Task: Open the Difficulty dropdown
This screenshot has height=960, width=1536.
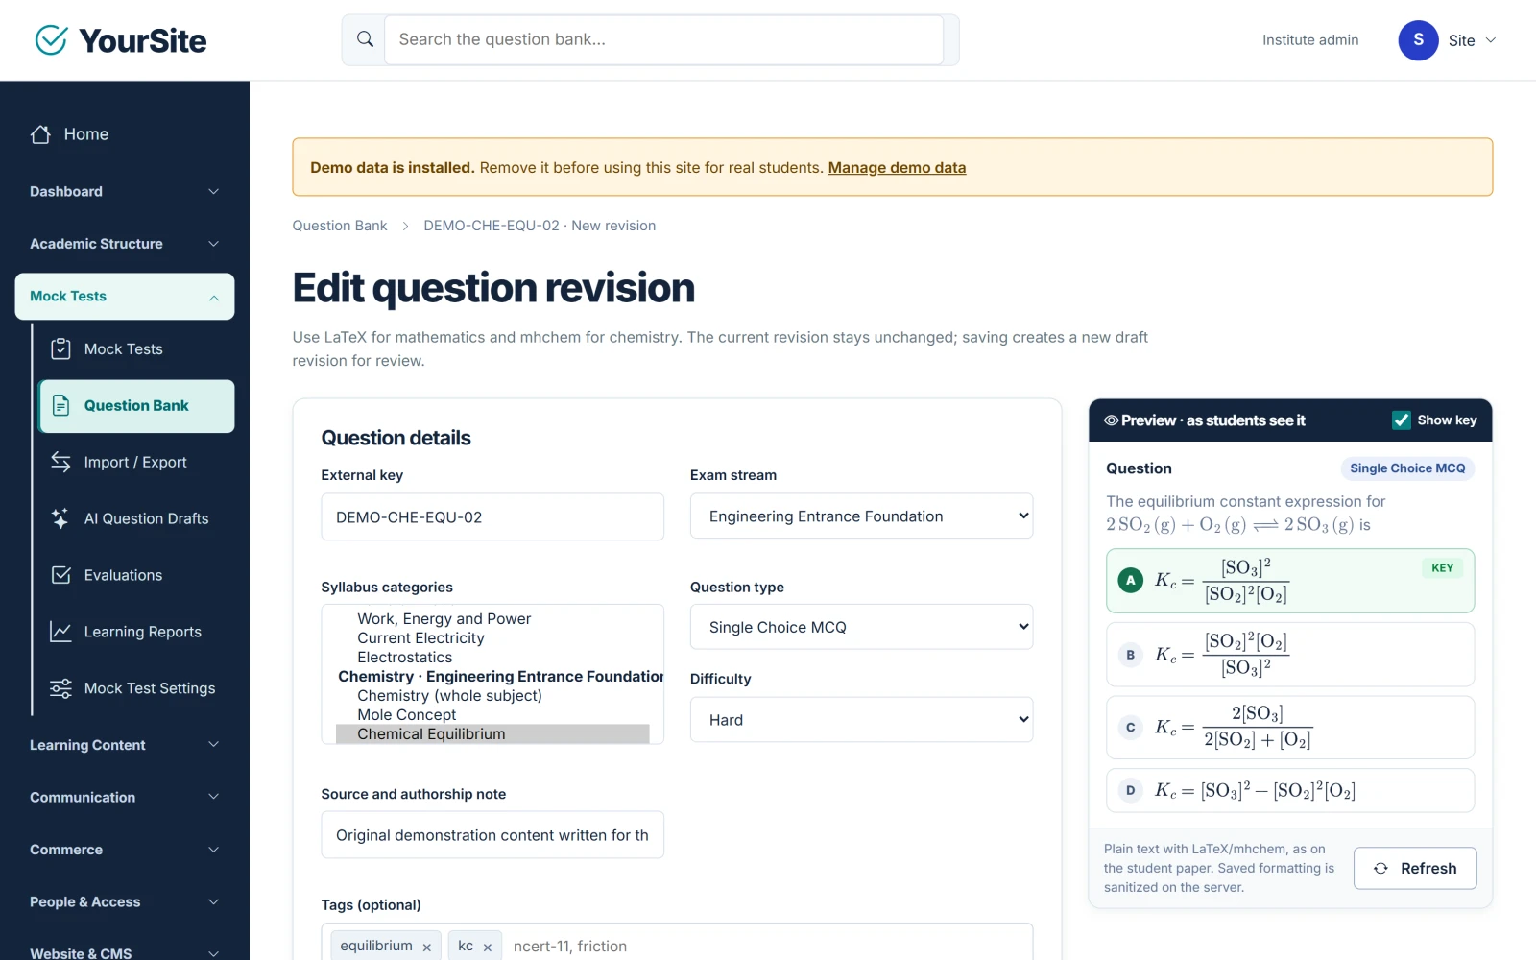Action: [x=861, y=720]
